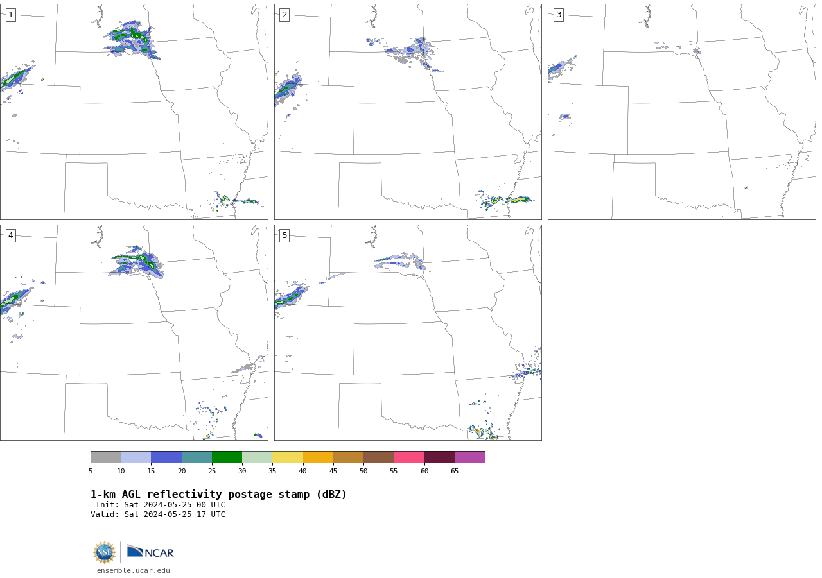The width and height of the screenshot is (822, 578).
Task: Click the colorbar tick label 65
Action: tap(455, 471)
